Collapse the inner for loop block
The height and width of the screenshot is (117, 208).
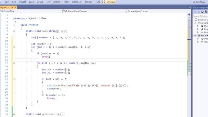[14, 63]
